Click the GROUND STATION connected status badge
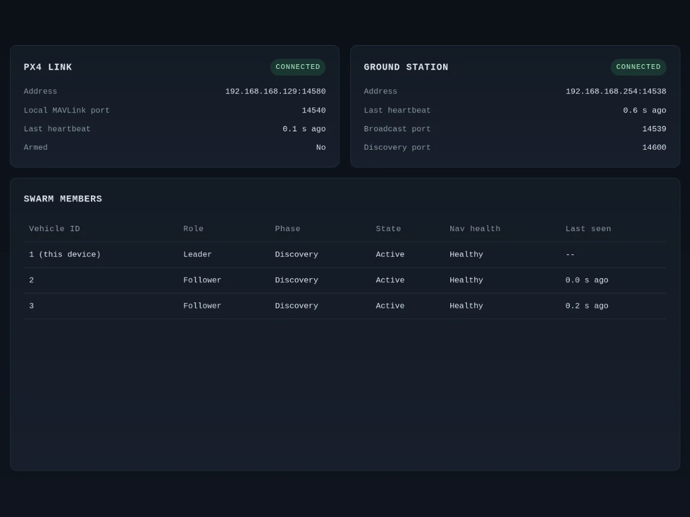The image size is (690, 517). click(638, 67)
